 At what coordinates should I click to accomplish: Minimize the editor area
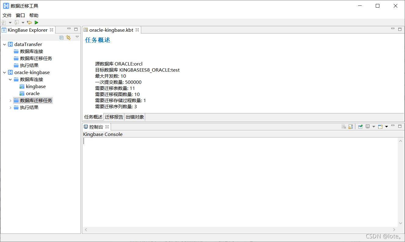click(393, 29)
